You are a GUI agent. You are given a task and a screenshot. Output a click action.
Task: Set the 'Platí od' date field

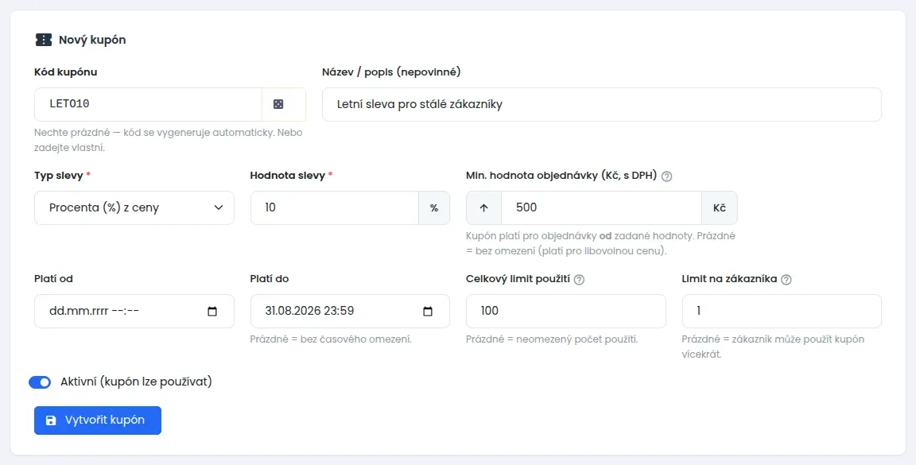coord(134,312)
